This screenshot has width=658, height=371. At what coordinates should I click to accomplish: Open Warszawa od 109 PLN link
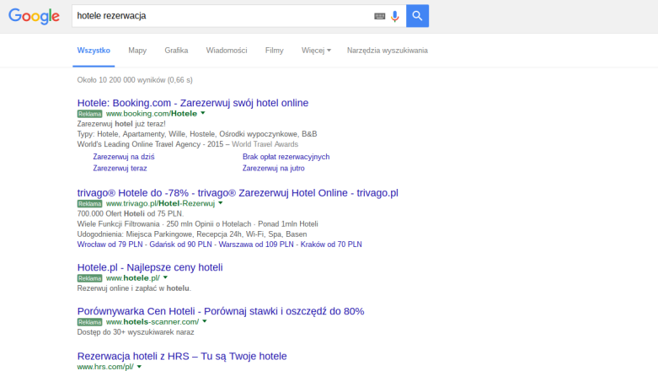(x=256, y=245)
